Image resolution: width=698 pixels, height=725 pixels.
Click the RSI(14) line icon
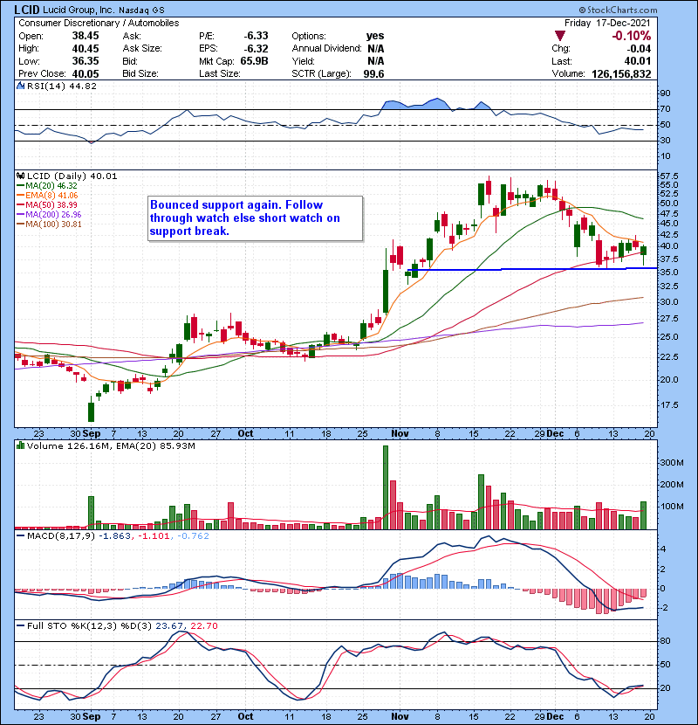coord(20,86)
